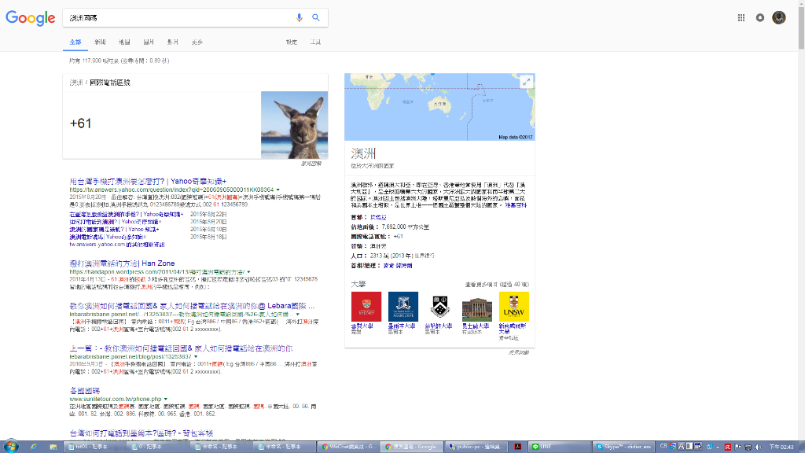Switch to the 地圖 (Maps) search tab
This screenshot has width=805, height=453.
tap(124, 42)
